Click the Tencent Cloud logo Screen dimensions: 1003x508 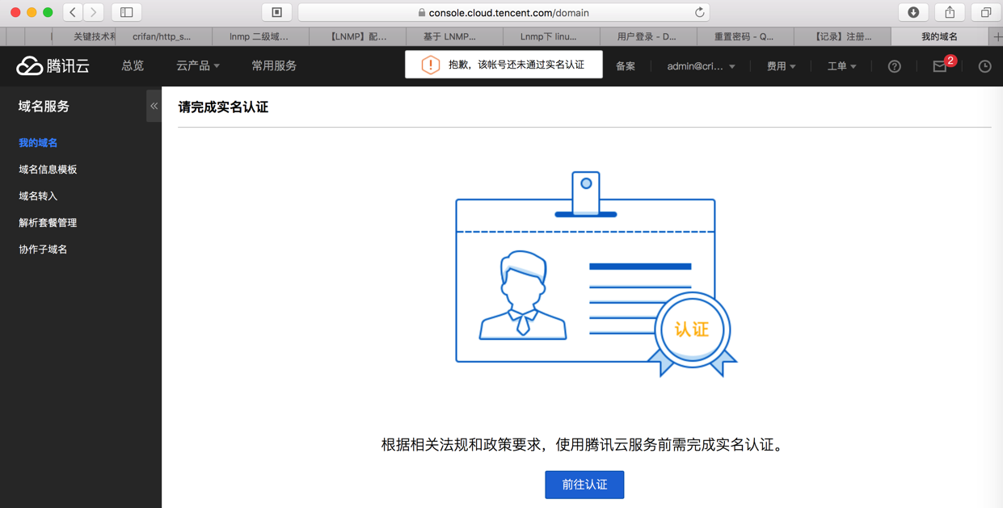tap(53, 66)
